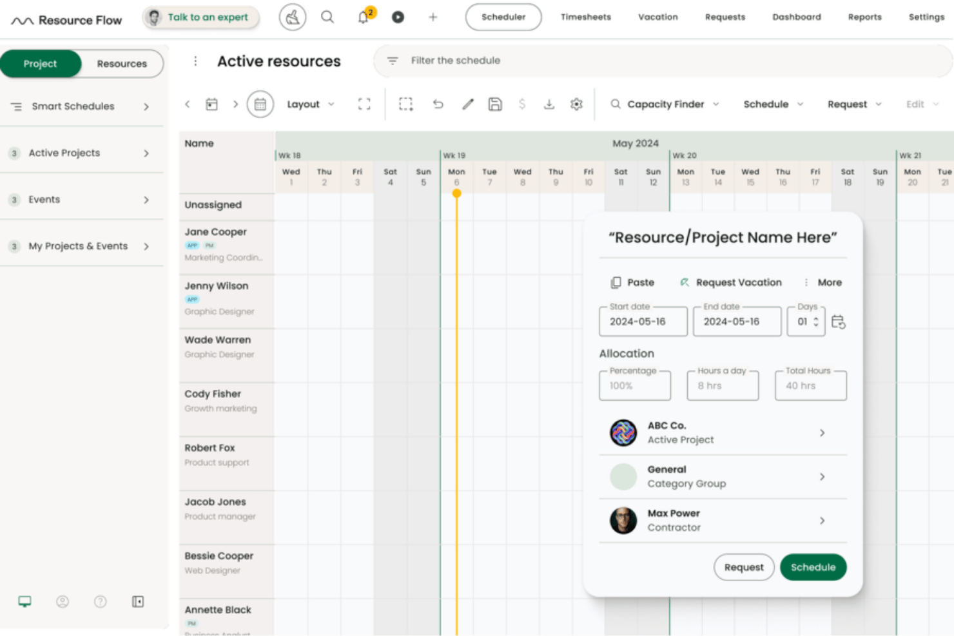This screenshot has width=954, height=636.
Task: Click the Hours a day field
Action: (x=723, y=385)
